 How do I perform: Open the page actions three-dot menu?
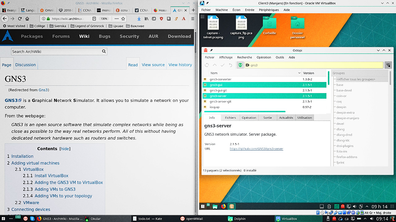pos(116,18)
